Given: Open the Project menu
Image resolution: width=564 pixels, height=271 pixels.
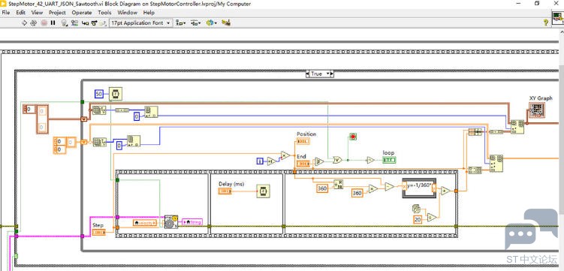Looking at the screenshot, I should [57, 12].
